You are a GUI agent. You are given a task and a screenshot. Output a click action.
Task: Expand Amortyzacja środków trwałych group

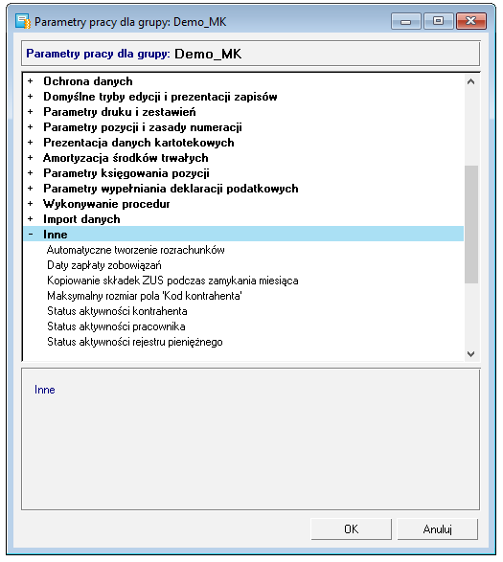click(x=31, y=158)
